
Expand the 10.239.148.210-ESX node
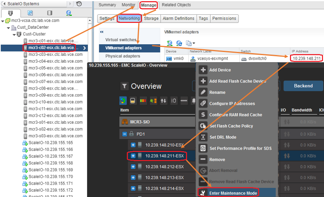coord(133,145)
